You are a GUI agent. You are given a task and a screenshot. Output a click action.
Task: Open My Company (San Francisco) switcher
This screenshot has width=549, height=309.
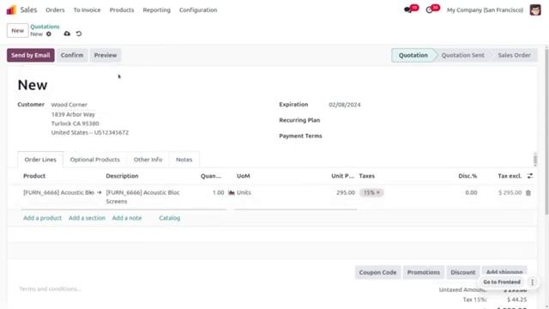tap(485, 9)
